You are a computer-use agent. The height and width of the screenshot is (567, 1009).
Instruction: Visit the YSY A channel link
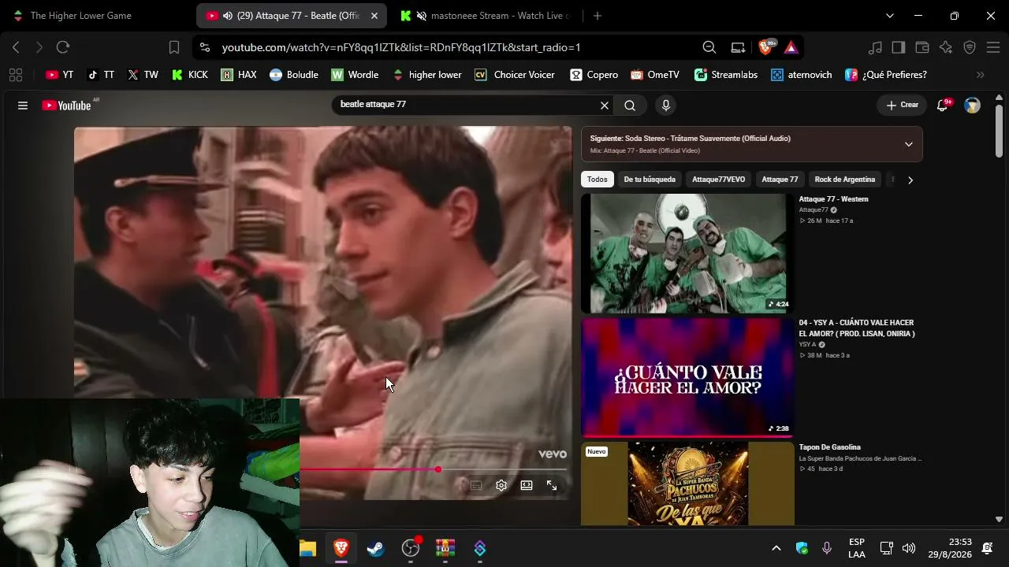[808, 345]
